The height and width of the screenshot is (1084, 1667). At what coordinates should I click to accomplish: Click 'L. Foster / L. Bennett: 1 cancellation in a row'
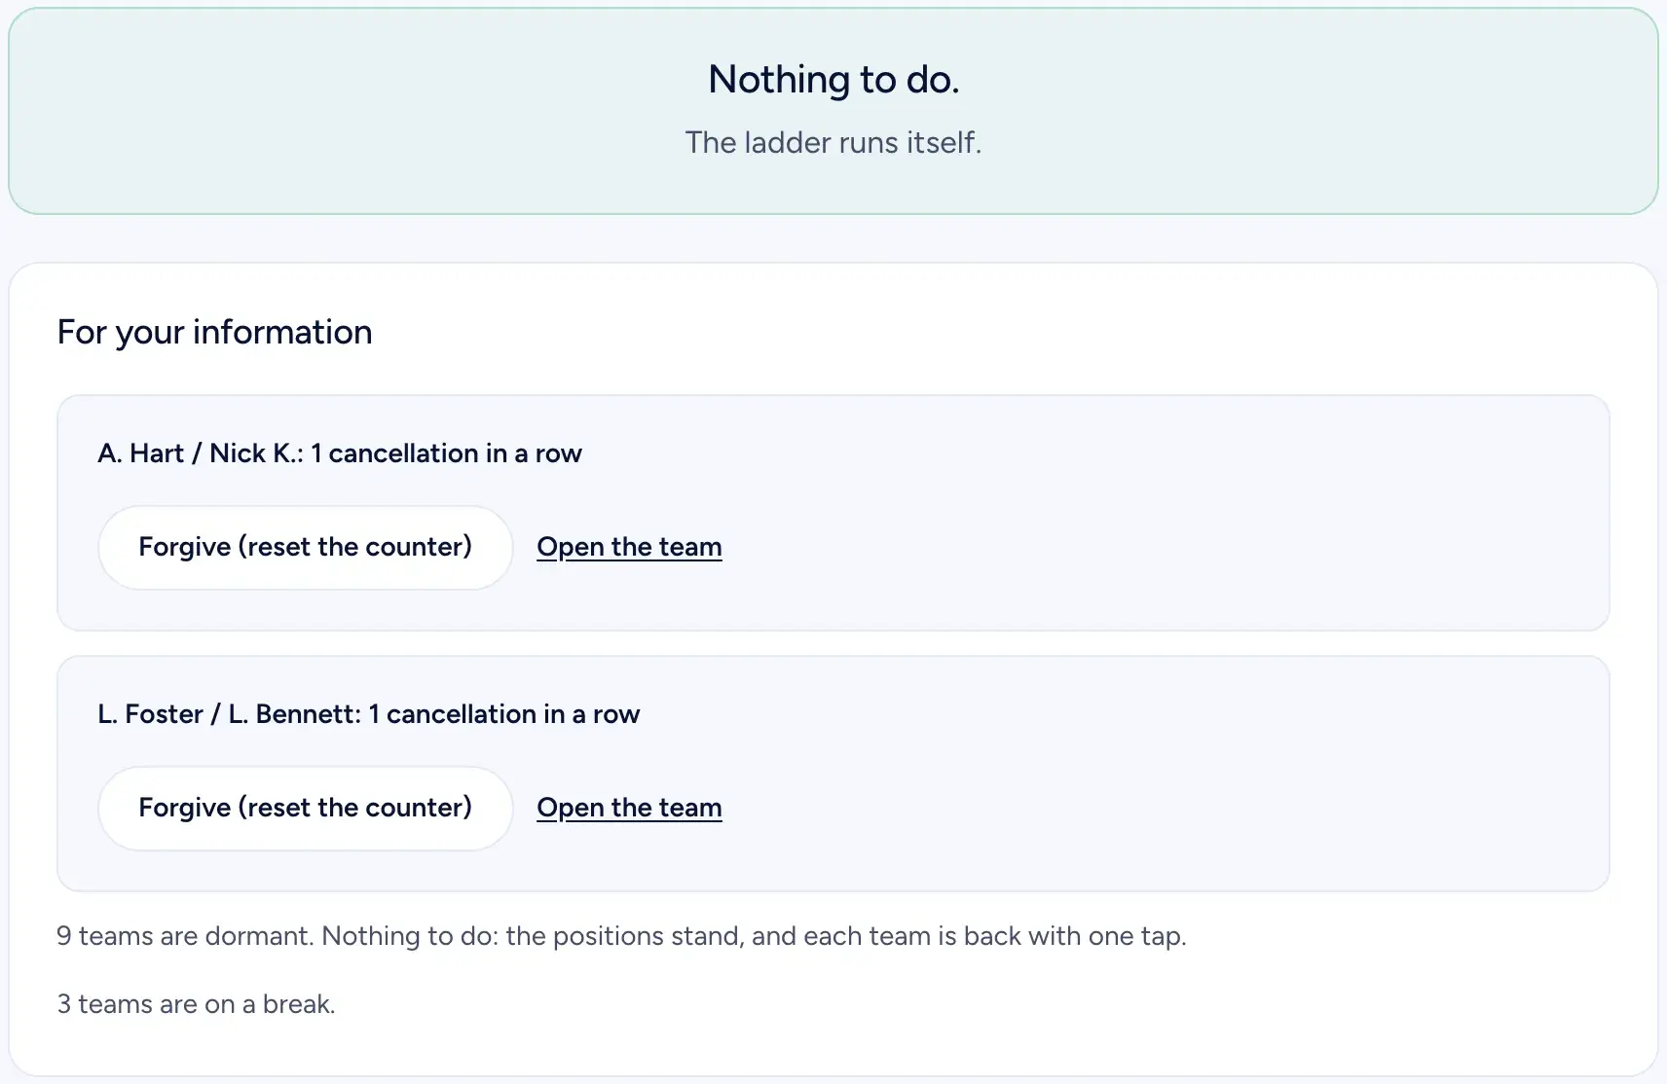click(x=369, y=714)
